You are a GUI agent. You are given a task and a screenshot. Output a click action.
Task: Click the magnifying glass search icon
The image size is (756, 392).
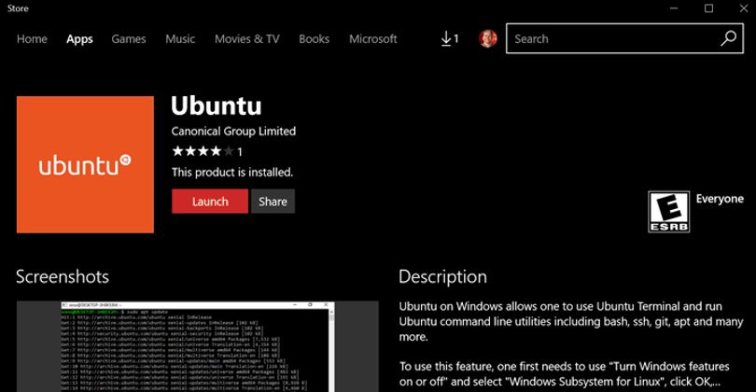(729, 38)
